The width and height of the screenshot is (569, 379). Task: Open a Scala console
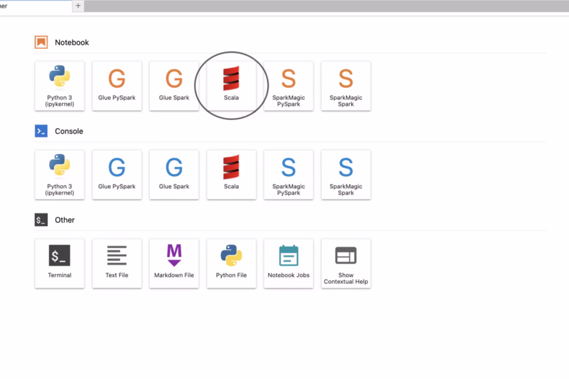(x=231, y=174)
